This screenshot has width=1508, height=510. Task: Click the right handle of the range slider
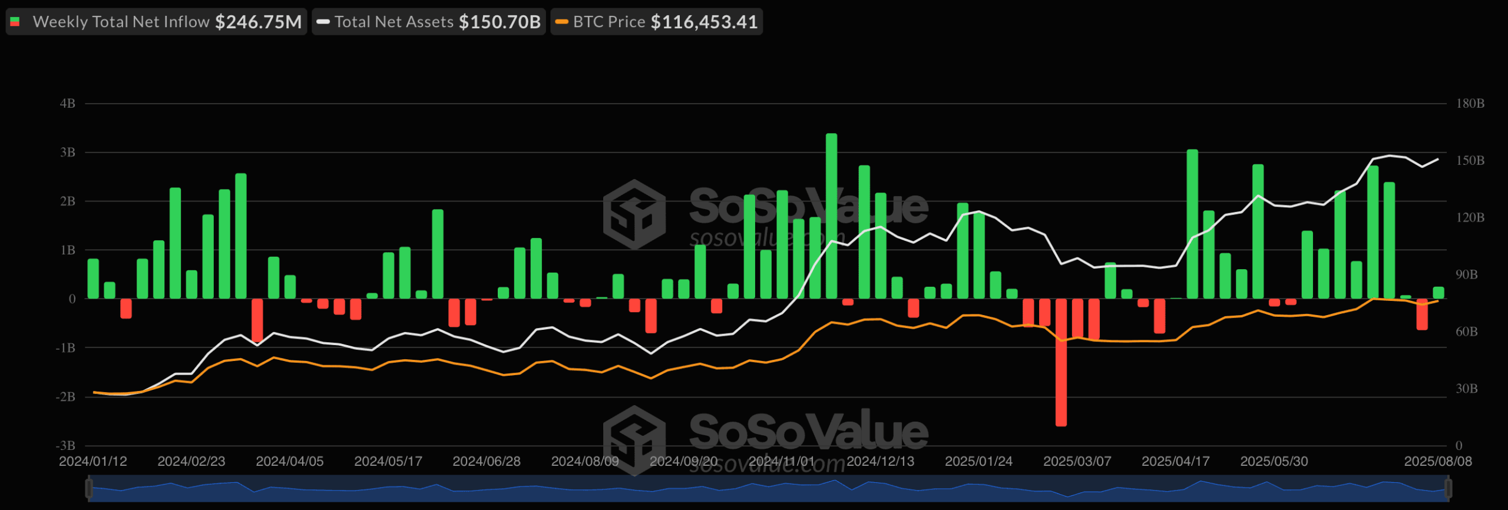point(1448,488)
